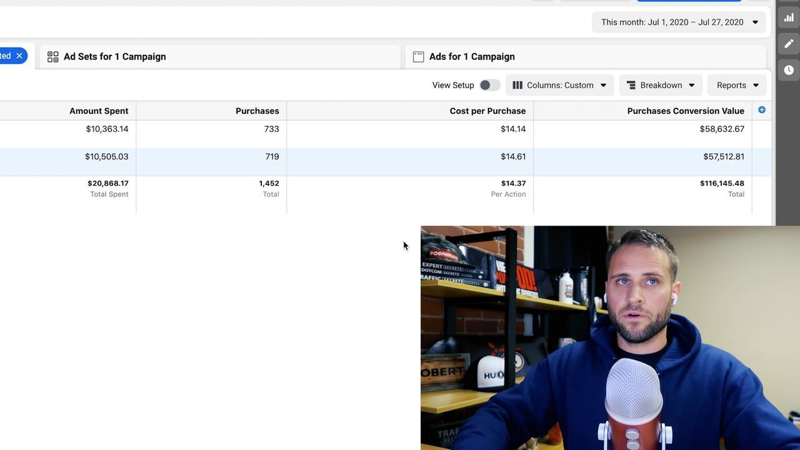Click the pencil edit icon in sidebar
Screen dimensions: 800x450
[789, 44]
